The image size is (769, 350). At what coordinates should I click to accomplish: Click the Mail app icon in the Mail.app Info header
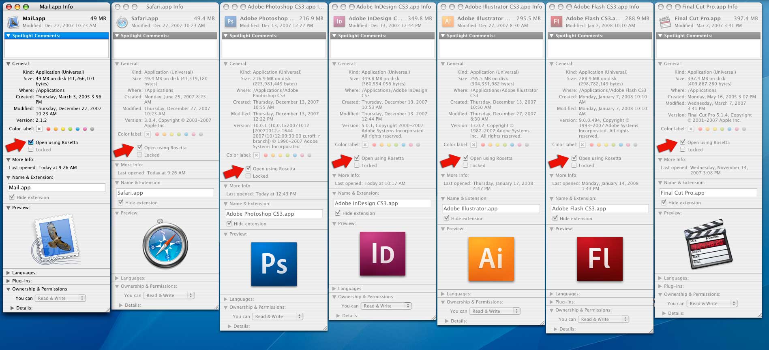point(13,22)
